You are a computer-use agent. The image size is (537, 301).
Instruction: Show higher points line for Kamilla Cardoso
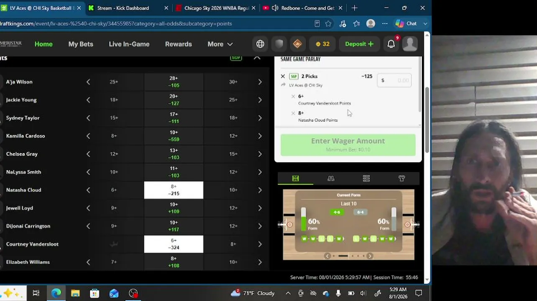(x=260, y=136)
